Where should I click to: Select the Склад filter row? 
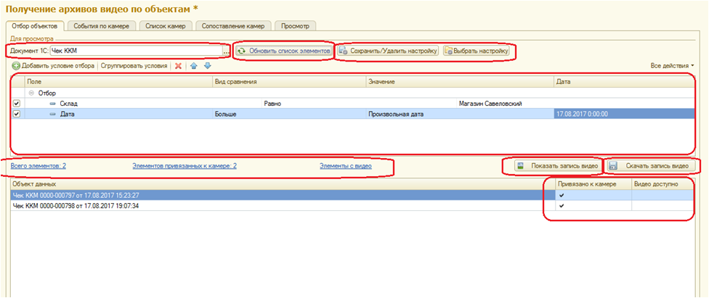click(x=353, y=104)
